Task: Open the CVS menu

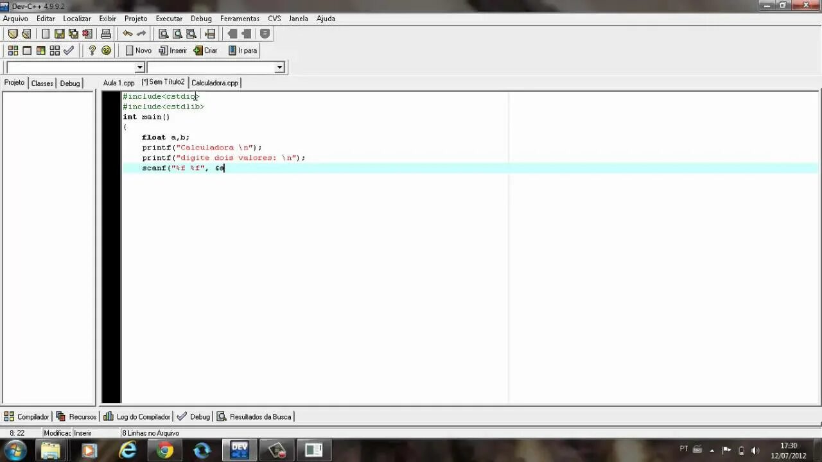Action: [x=274, y=19]
